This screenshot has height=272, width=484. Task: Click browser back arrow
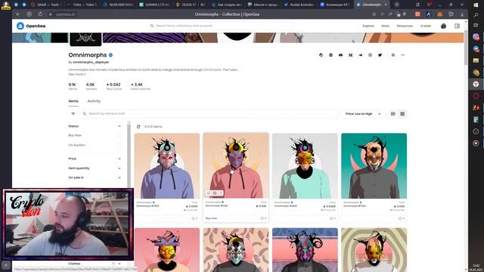[x=18, y=14]
